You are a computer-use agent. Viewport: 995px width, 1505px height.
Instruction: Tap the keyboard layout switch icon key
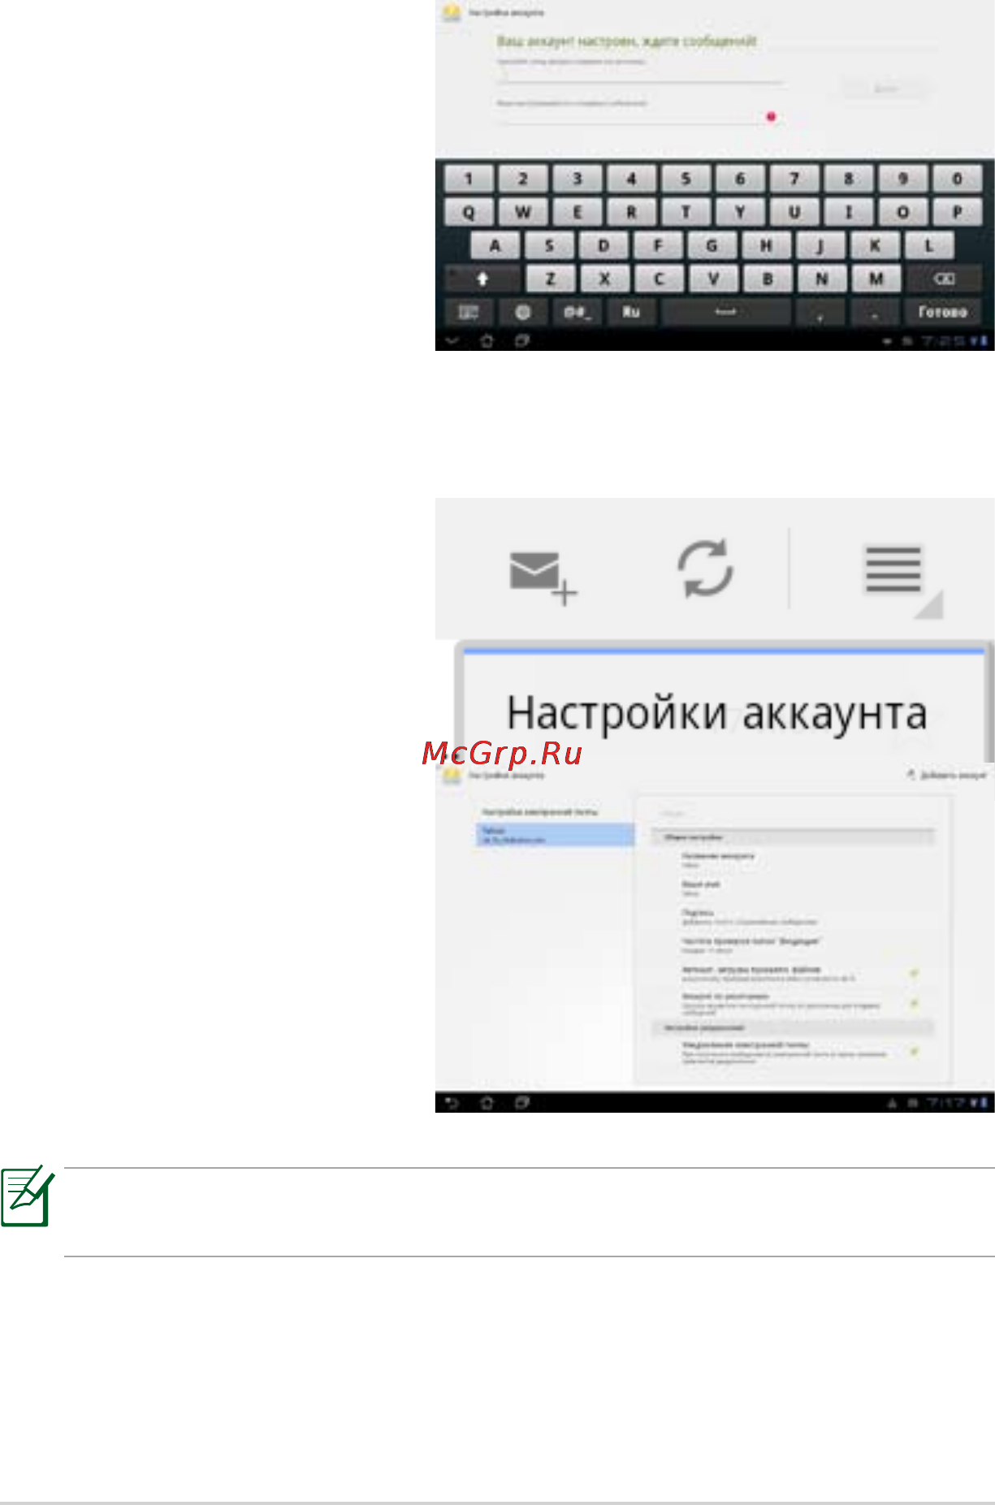(x=469, y=312)
